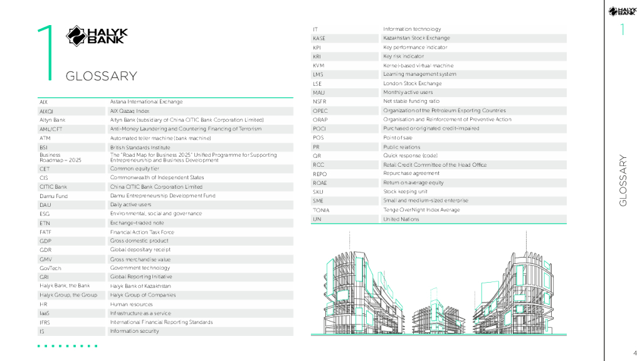Select 'Tenge OverNight Index Average' definition
The image size is (642, 361).
point(421,210)
